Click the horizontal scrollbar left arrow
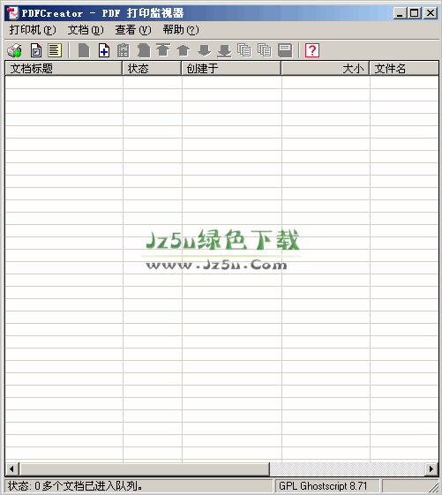This screenshot has width=442, height=495. pos(12,469)
